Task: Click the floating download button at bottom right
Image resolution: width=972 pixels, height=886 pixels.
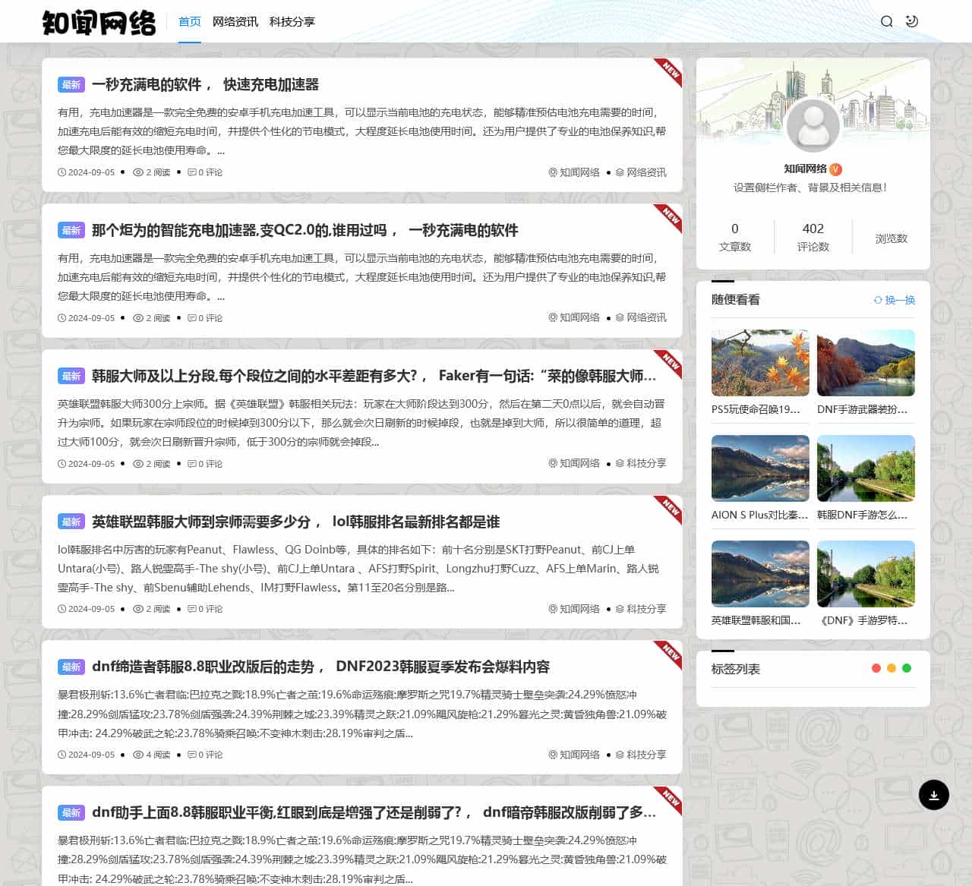Action: point(933,794)
